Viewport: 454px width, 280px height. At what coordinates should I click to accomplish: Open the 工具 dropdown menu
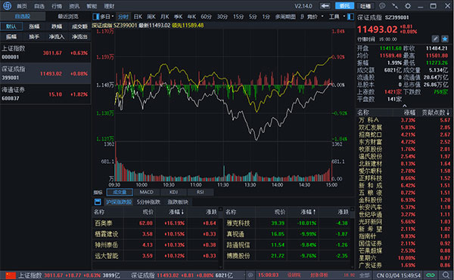(337, 17)
